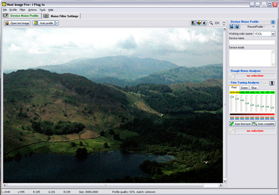The width and height of the screenshot is (279, 195).
Task: Click the rightmost fine-tuning slider handle
Action: click(x=272, y=107)
